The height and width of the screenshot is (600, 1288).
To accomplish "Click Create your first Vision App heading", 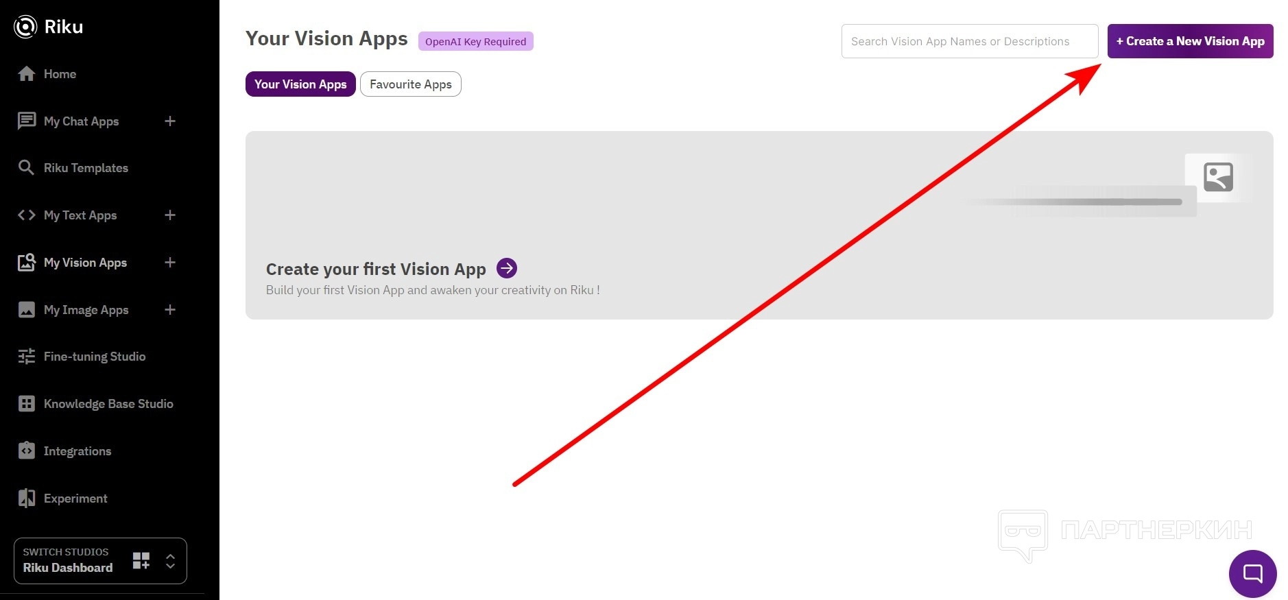I will (376, 269).
